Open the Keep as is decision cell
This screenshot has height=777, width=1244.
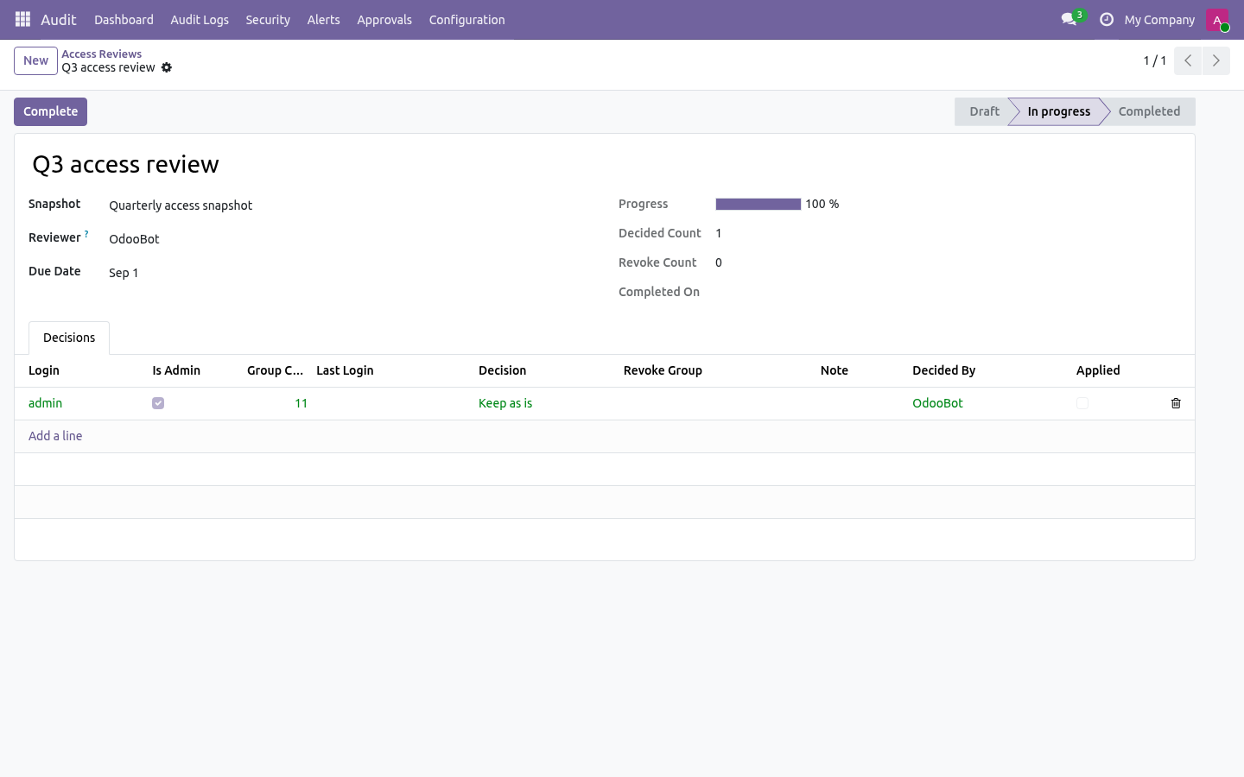click(x=543, y=403)
